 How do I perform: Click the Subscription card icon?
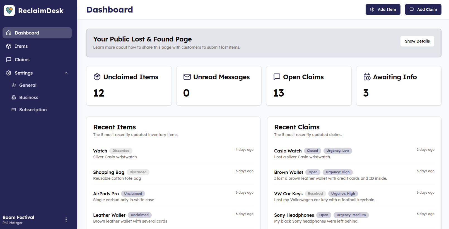click(14, 110)
